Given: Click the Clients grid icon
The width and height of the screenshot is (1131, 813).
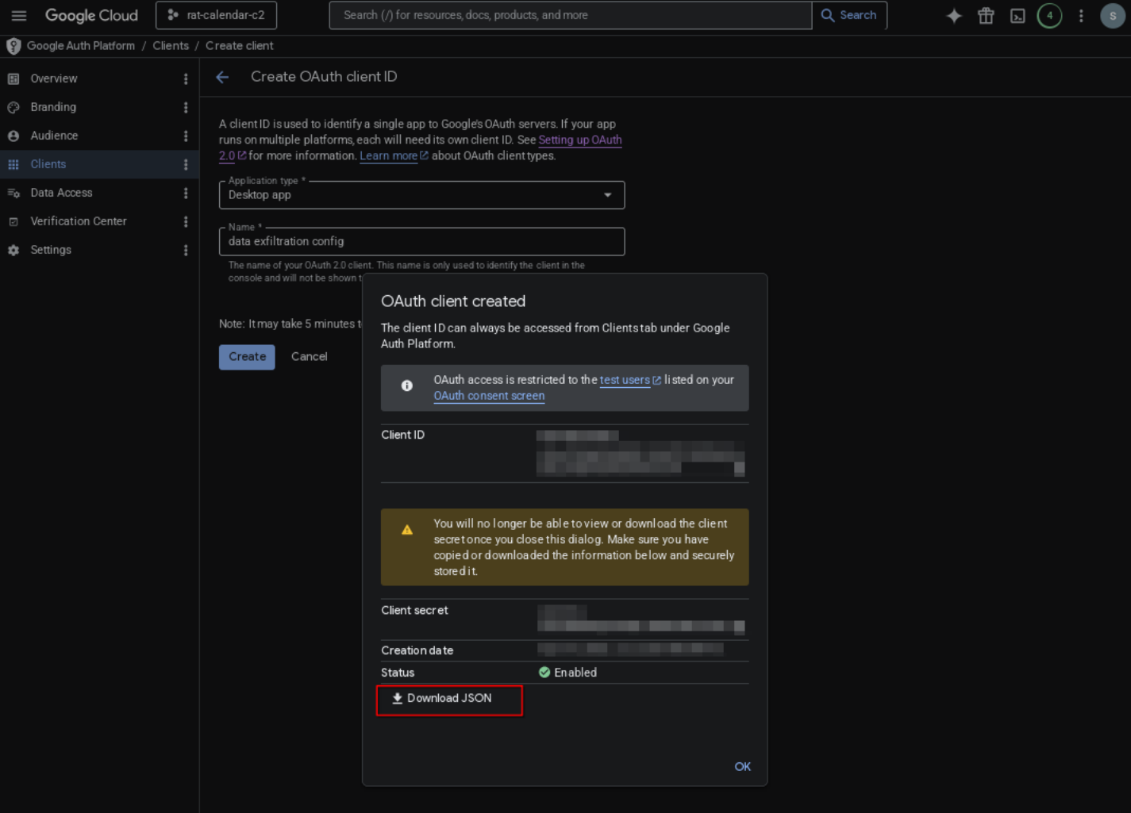Looking at the screenshot, I should (x=13, y=164).
